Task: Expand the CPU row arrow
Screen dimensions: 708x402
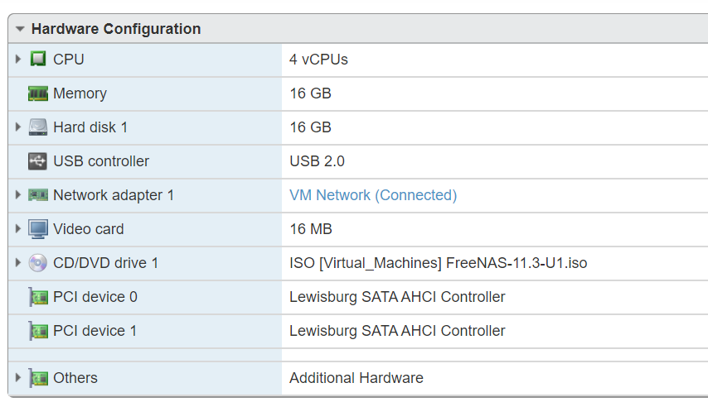Action: [x=18, y=60]
